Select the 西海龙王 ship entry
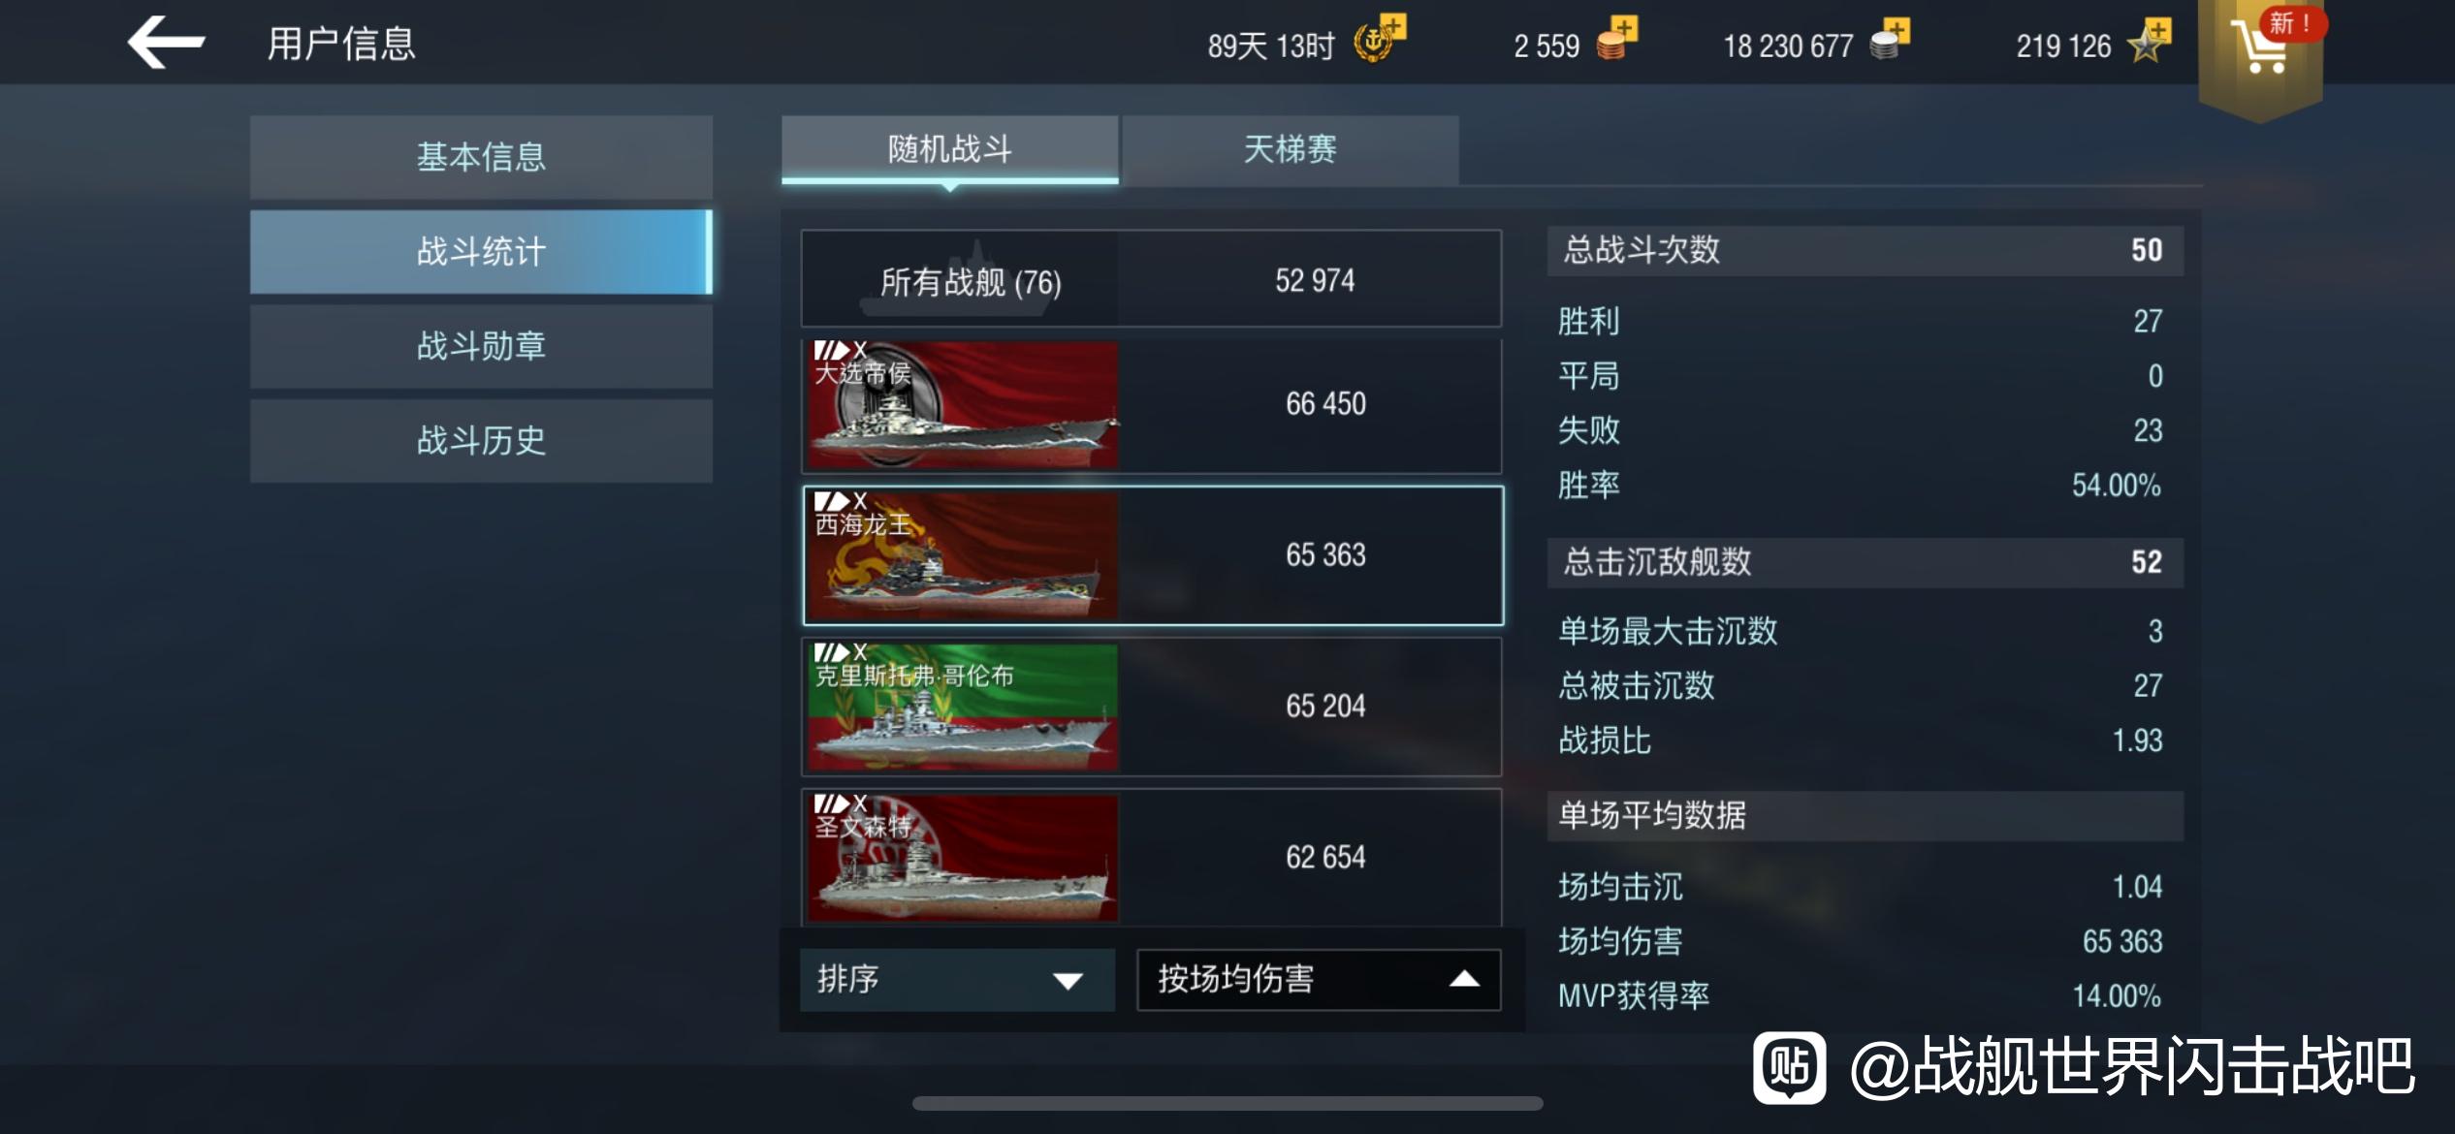The image size is (2455, 1134). click(x=1152, y=555)
